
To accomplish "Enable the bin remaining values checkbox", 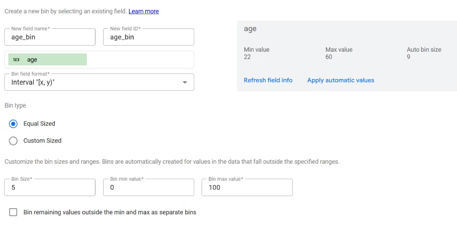I will pos(13,212).
